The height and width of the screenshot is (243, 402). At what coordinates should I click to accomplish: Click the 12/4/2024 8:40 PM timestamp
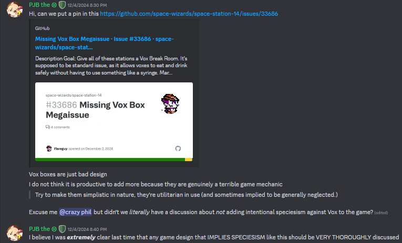pyautogui.click(x=87, y=229)
